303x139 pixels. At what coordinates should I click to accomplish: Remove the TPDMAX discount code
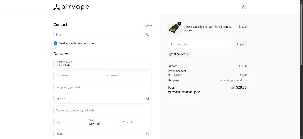pos(187,54)
